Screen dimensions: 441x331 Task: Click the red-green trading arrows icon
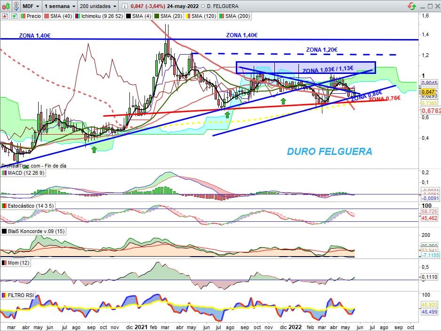coord(412,6)
